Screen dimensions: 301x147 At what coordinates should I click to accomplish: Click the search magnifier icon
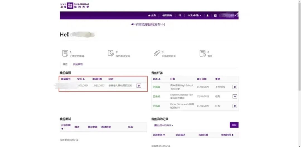180,15
